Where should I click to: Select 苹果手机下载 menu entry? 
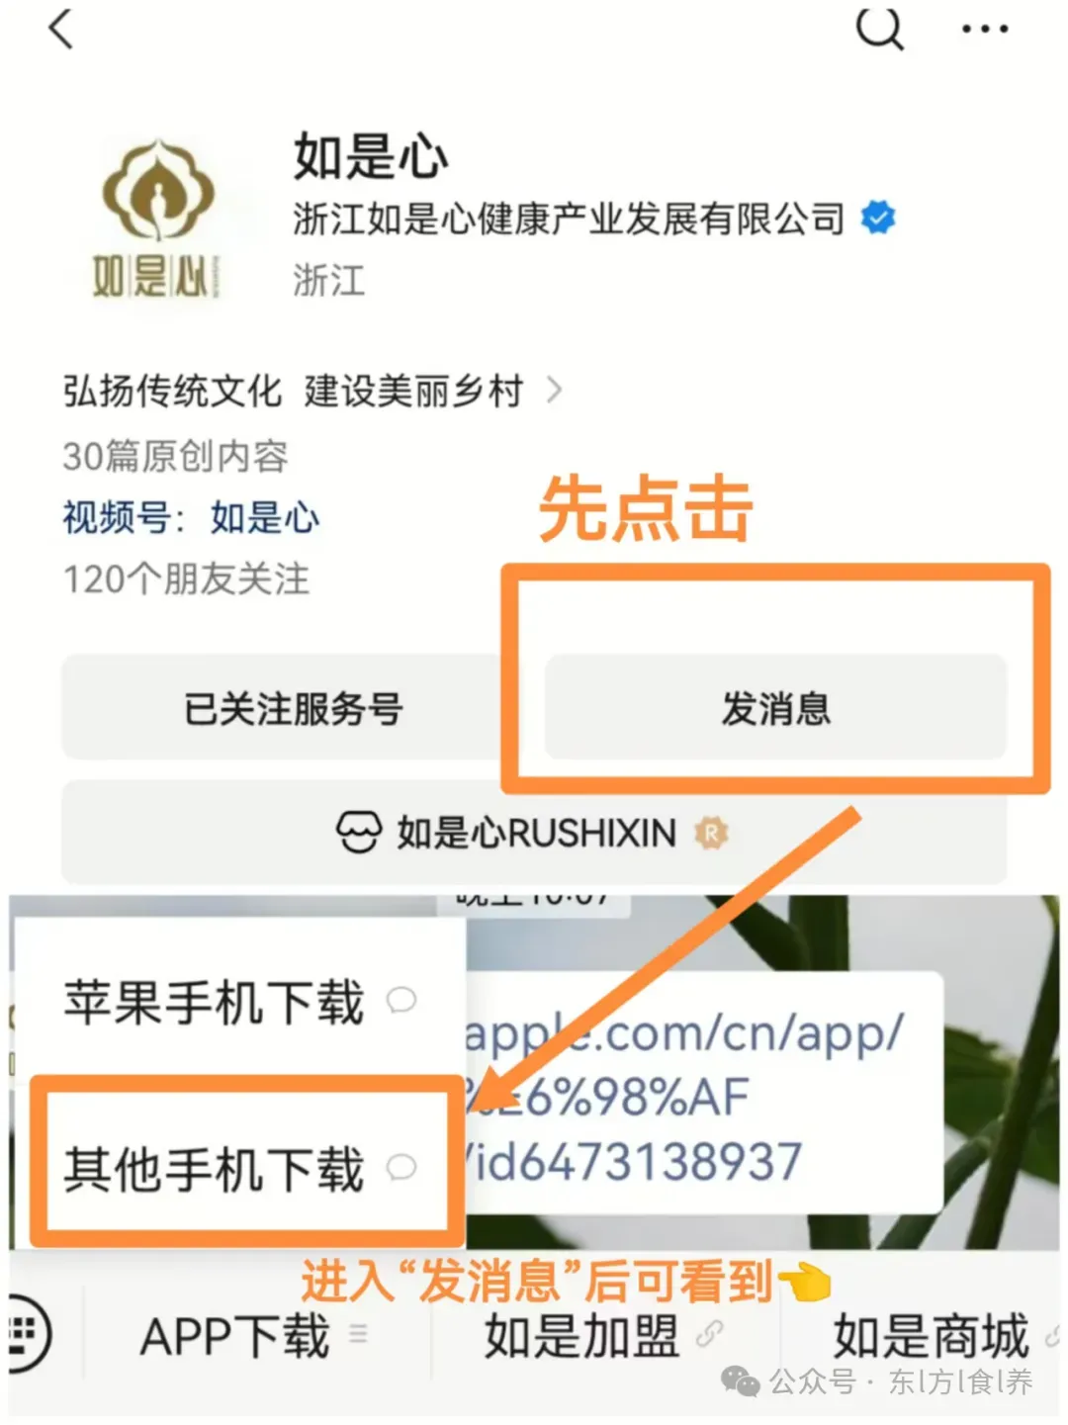tap(239, 1001)
